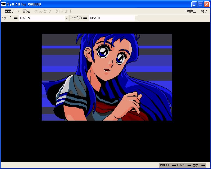Close the ヴァリスII window
Image resolution: width=211 pixels, height=169 pixels.
coord(207,4)
